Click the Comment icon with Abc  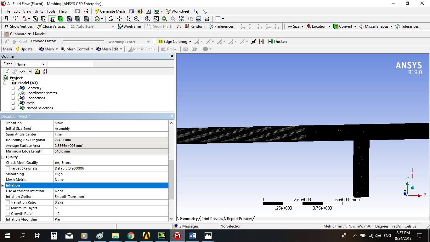click(140, 11)
